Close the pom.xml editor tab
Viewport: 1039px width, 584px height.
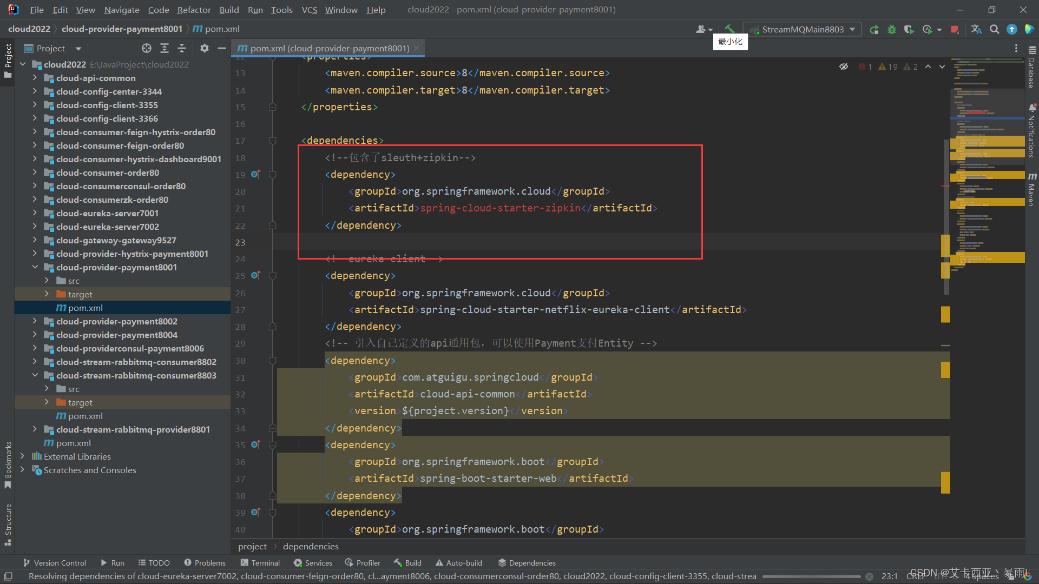coord(417,48)
